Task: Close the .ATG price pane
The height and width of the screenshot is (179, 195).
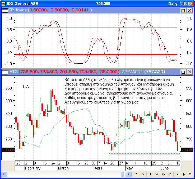Action: [x=190, y=72]
